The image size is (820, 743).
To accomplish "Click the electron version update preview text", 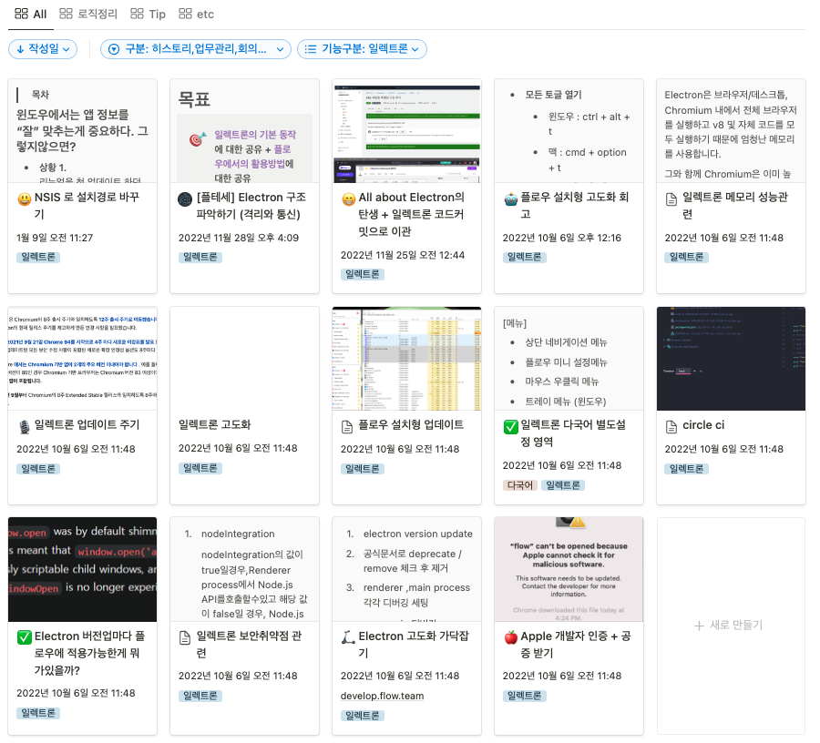I will (418, 534).
